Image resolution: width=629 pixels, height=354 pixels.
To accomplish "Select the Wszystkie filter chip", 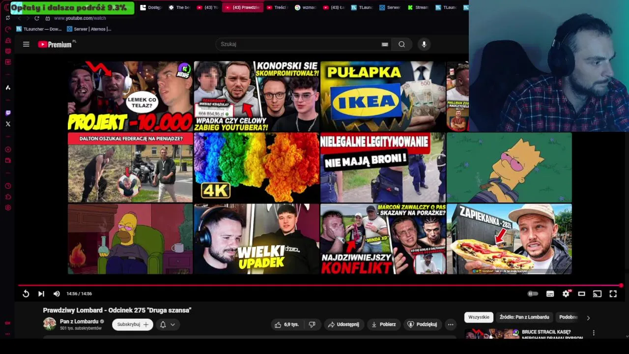I will tap(479, 317).
